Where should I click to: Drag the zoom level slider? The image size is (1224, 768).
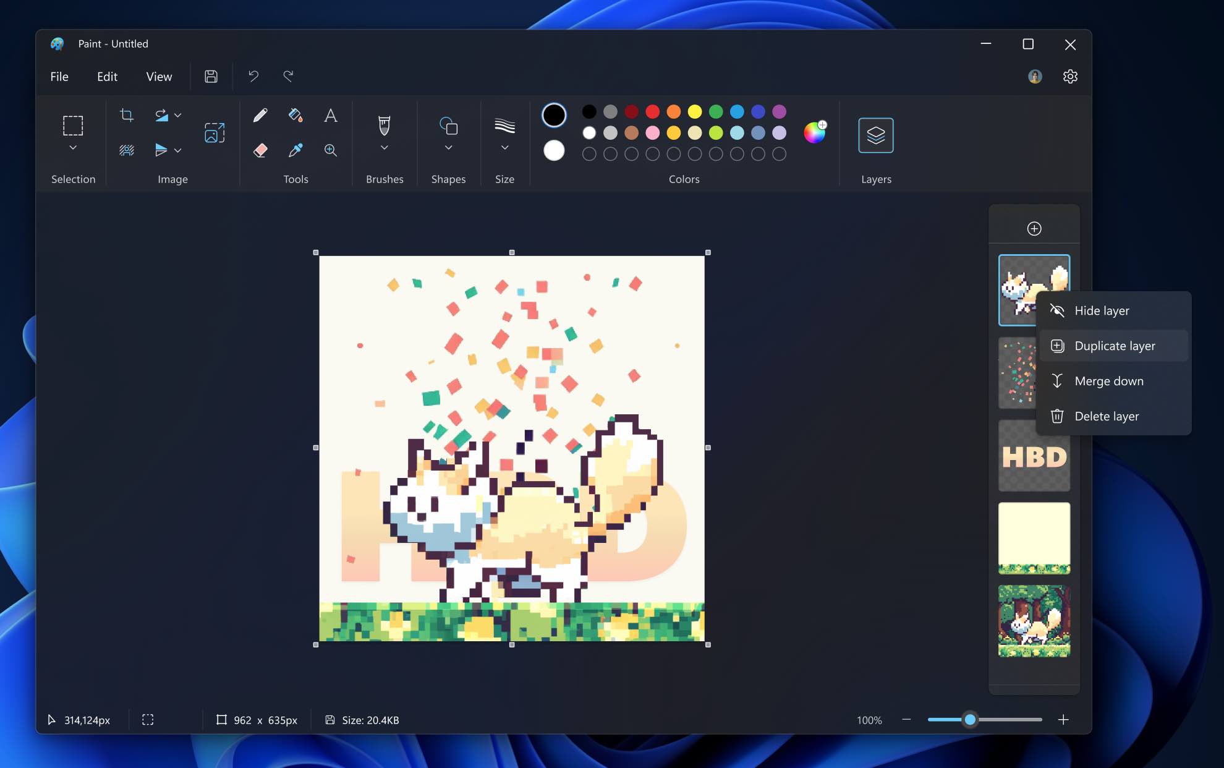click(x=971, y=719)
